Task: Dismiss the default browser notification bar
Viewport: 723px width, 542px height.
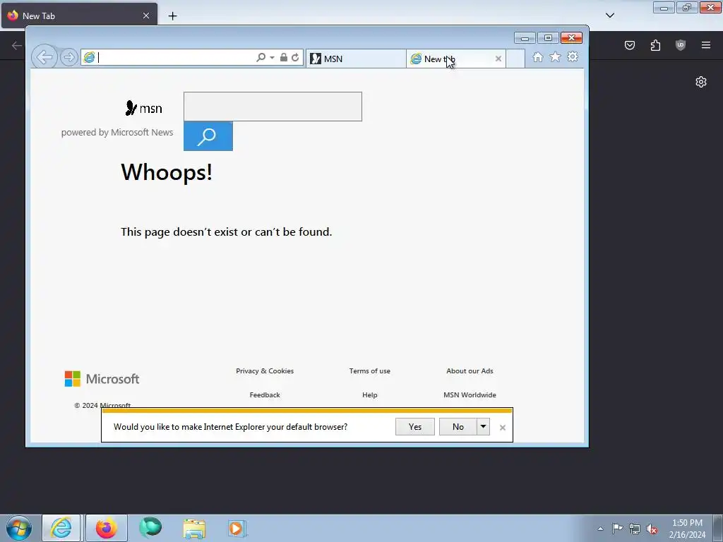Action: point(503,428)
